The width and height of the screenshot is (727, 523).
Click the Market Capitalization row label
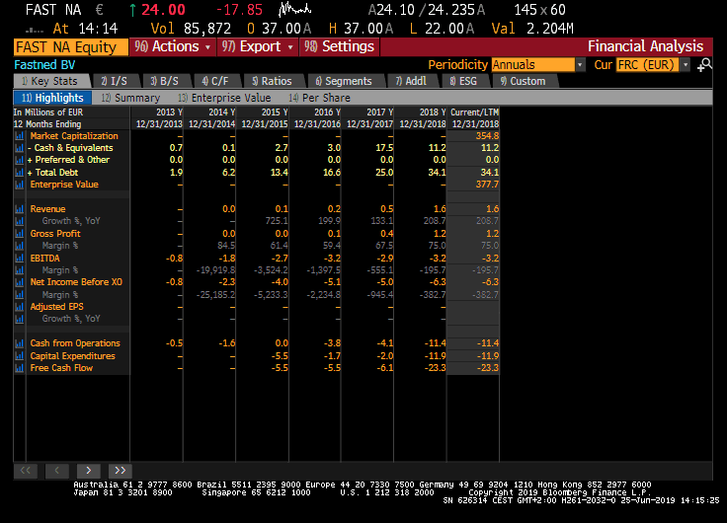[74, 136]
